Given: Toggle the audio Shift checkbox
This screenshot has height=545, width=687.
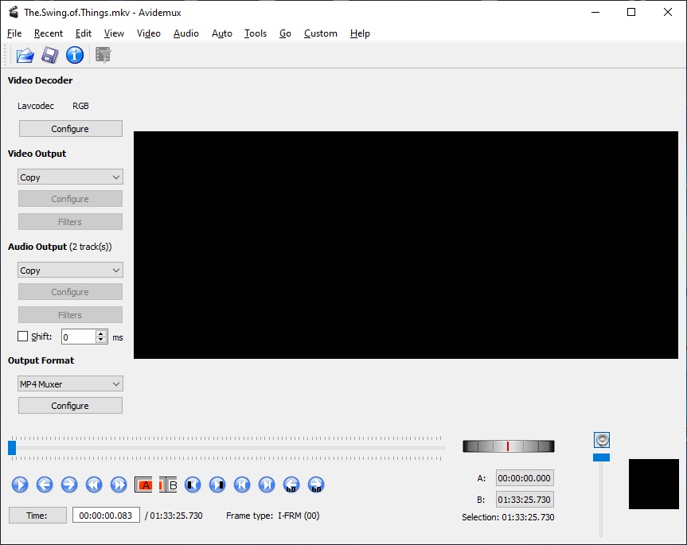Looking at the screenshot, I should (x=22, y=337).
